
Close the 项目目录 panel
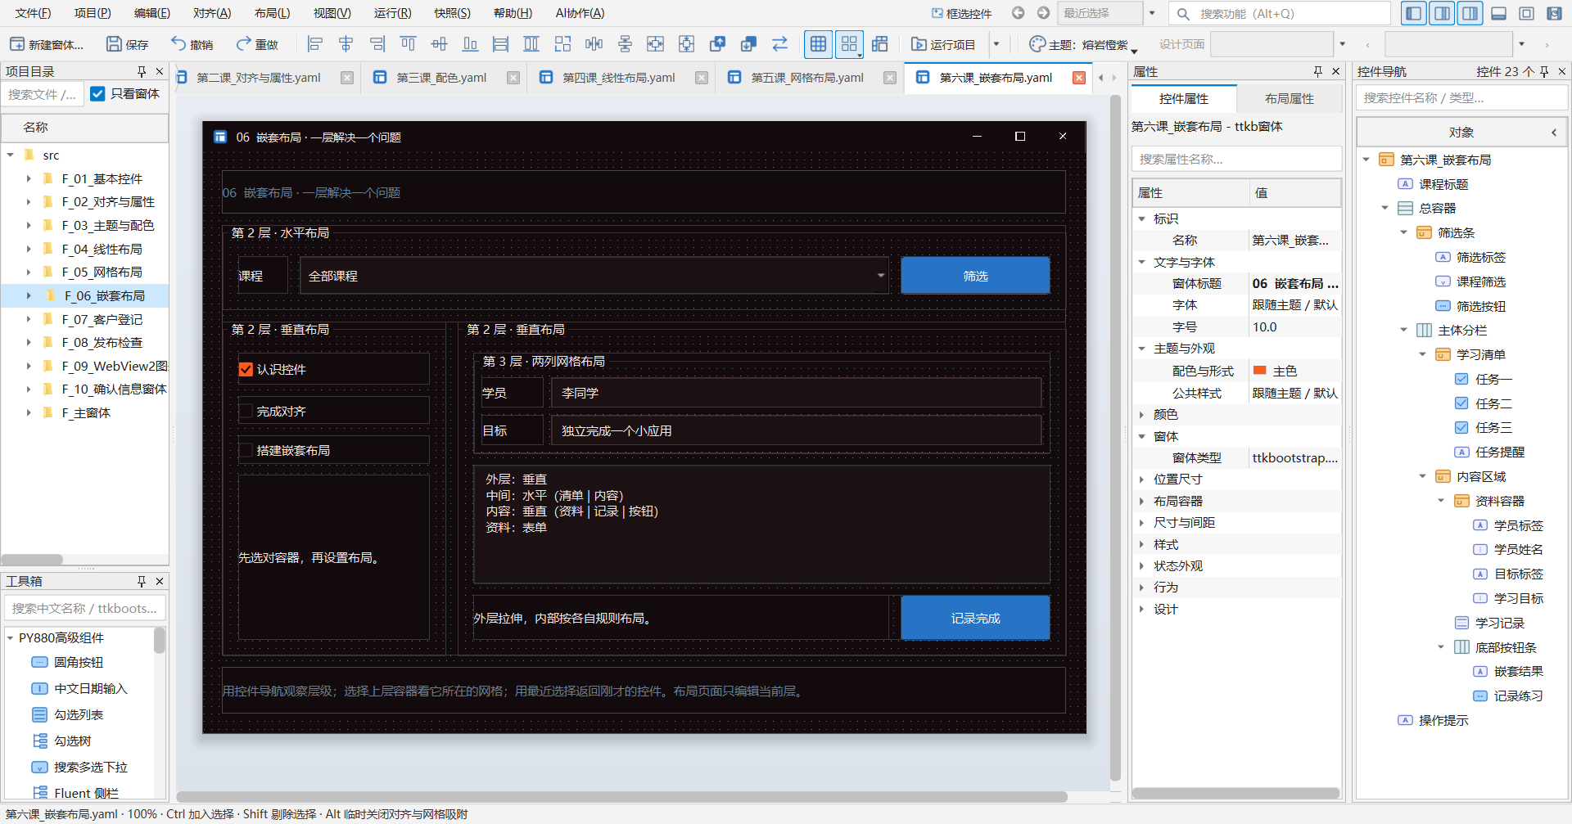160,71
